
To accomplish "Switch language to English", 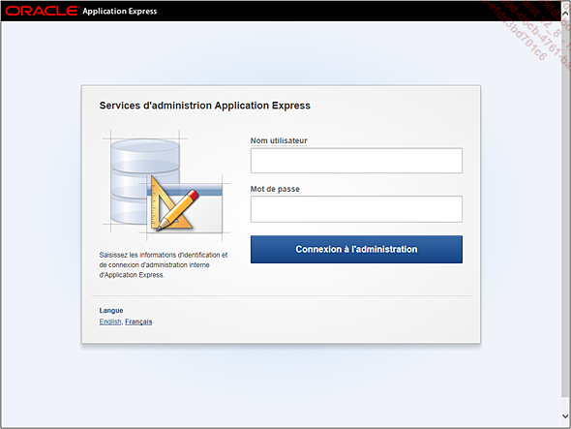I will [x=110, y=322].
